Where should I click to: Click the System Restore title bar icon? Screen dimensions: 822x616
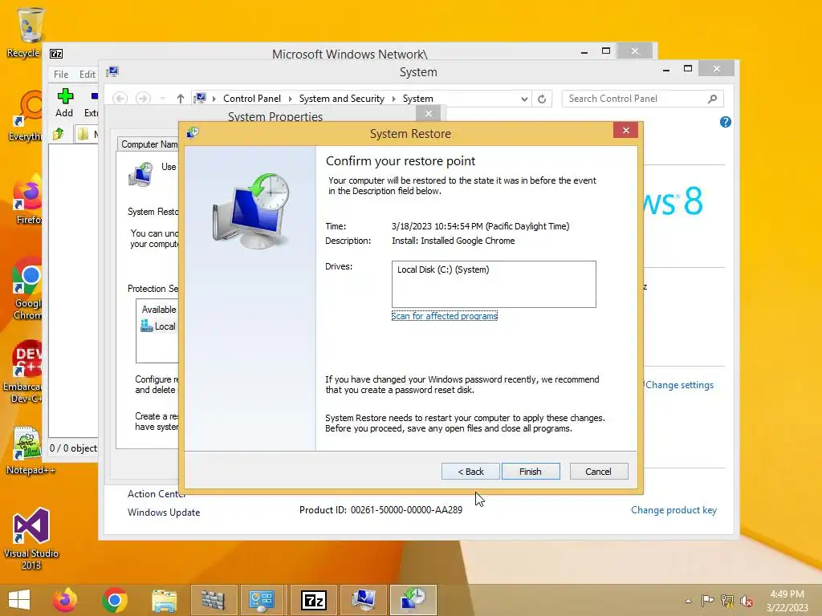coord(193,132)
